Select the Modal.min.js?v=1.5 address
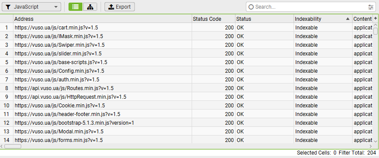The height and width of the screenshot is (158, 379). pyautogui.click(x=59, y=132)
